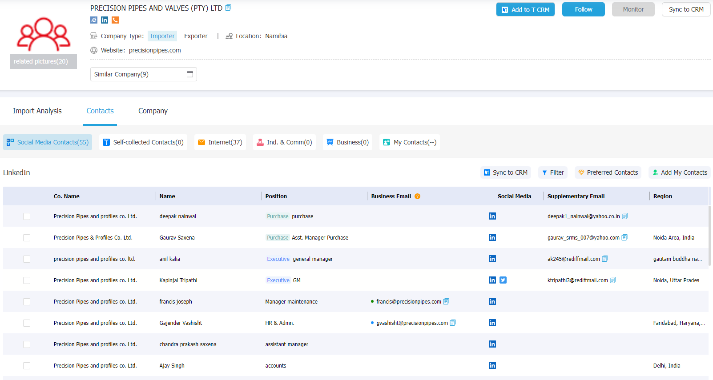Click the Follow button
The width and height of the screenshot is (713, 380).
(x=584, y=9)
